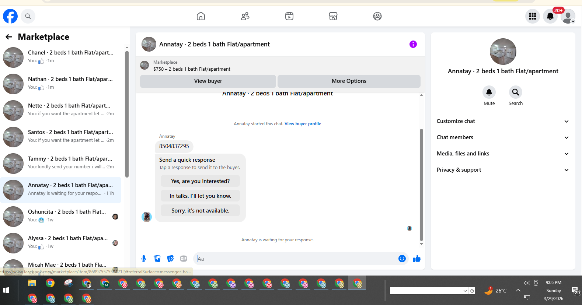Viewport: 582px width, 305px height.
Task: Open the Groups icon in top navigation
Action: pyautogui.click(x=377, y=16)
